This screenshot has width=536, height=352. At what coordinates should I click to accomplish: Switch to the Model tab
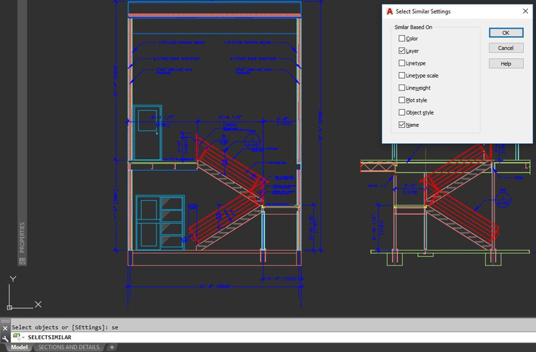coord(19,347)
